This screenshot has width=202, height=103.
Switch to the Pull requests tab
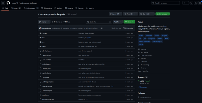[31, 8]
